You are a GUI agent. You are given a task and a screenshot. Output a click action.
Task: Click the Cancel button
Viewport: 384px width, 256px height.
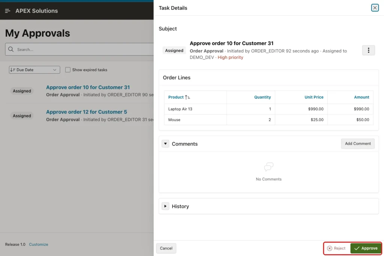coord(166,248)
